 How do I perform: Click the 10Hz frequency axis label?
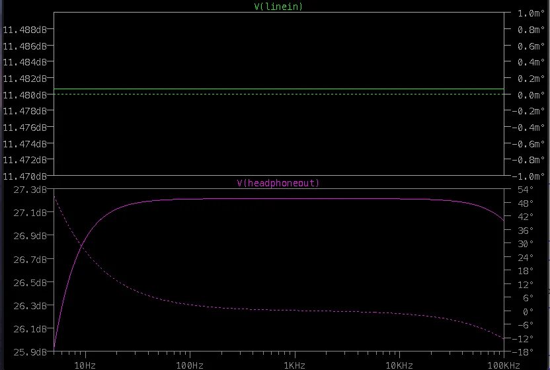[x=85, y=365]
